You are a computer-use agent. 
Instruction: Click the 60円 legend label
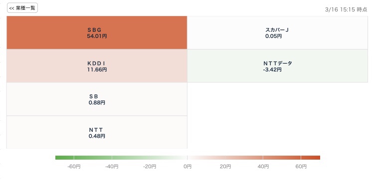tap(301, 167)
